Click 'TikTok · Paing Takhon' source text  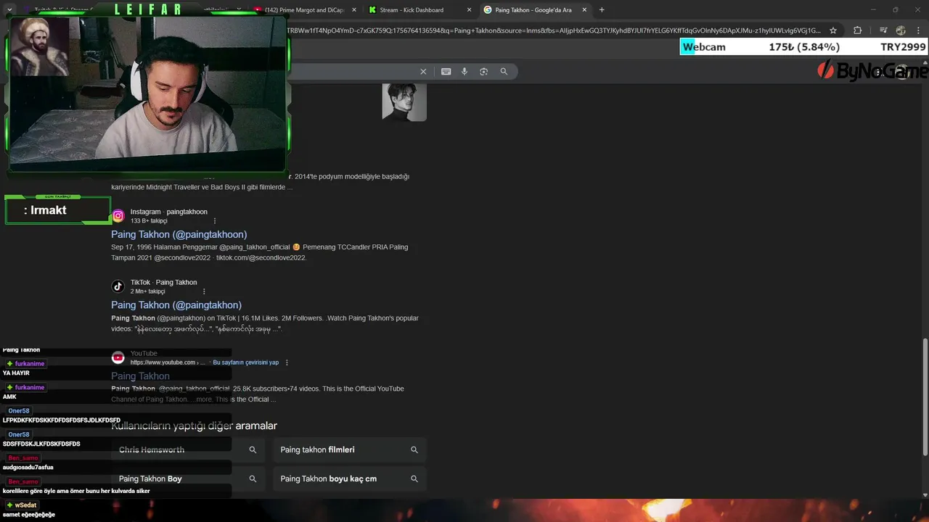[x=163, y=282]
